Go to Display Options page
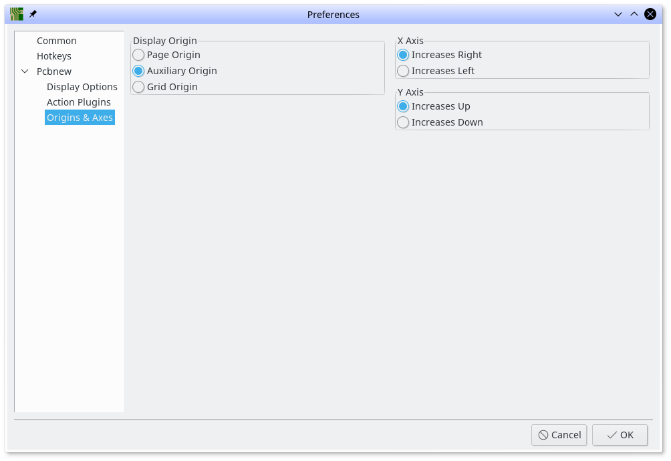This screenshot has width=671, height=461. (82, 87)
